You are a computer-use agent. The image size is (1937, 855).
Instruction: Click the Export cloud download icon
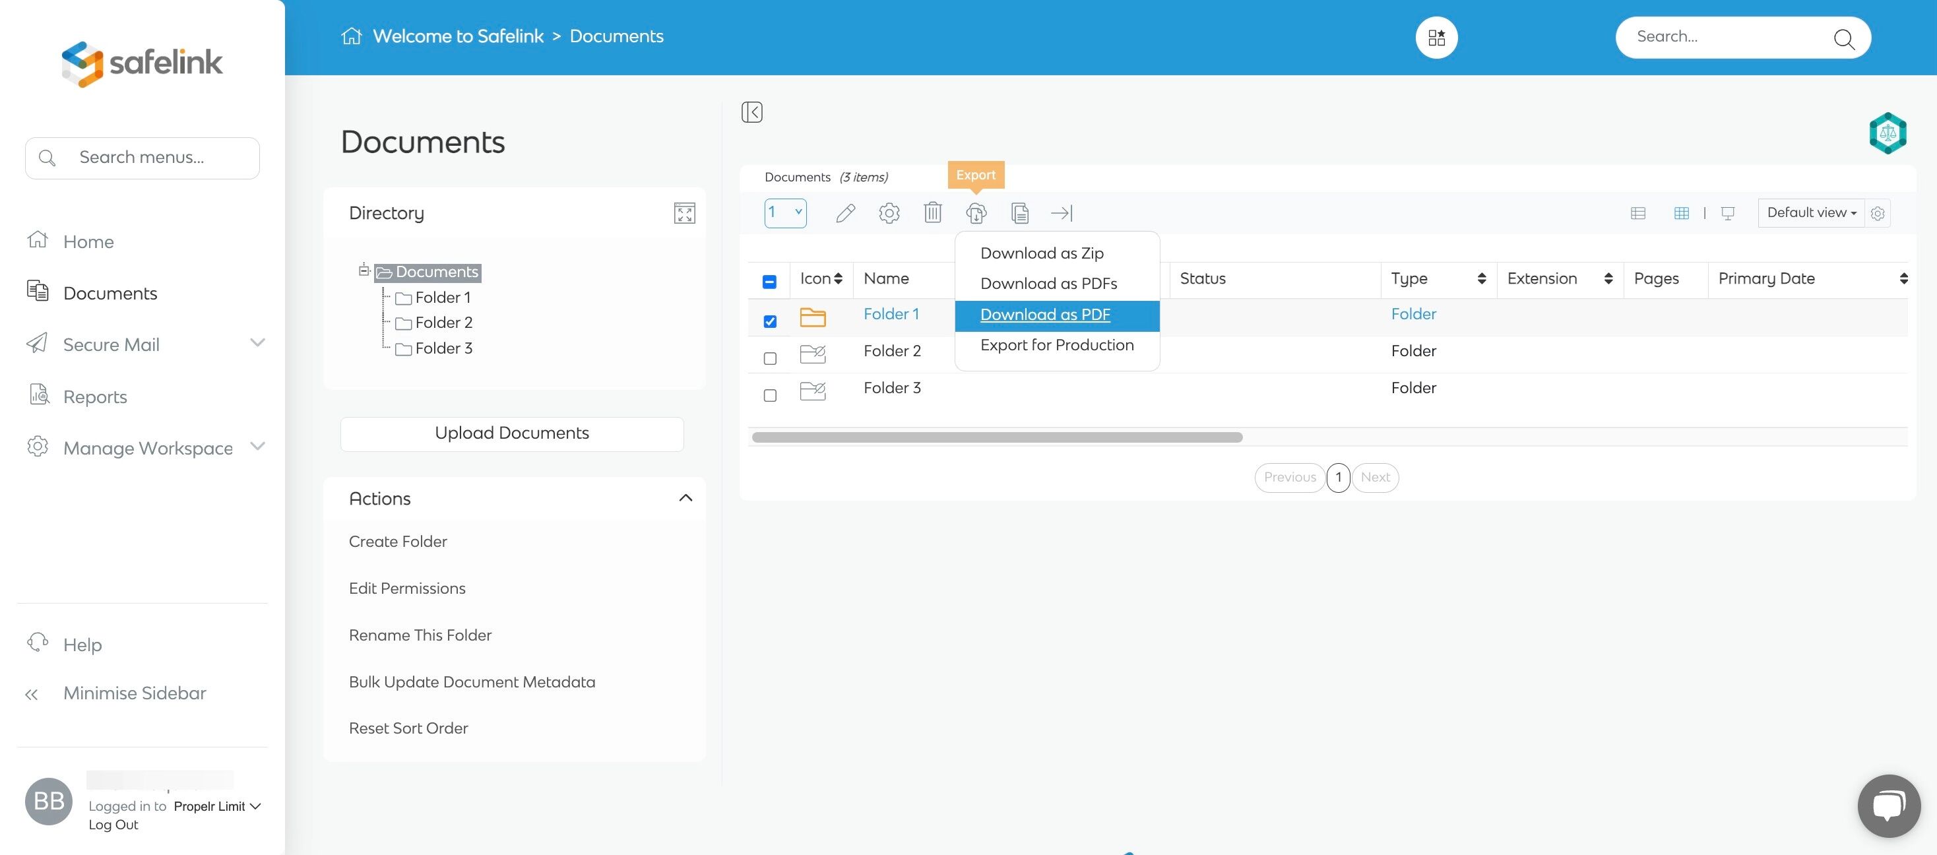click(976, 214)
